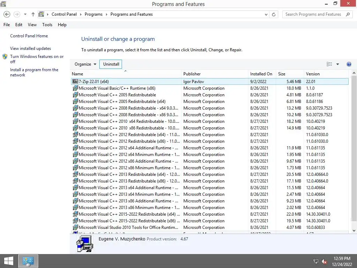
Task: Expand chevron after Control Panel breadcrumb
Action: click(x=81, y=14)
